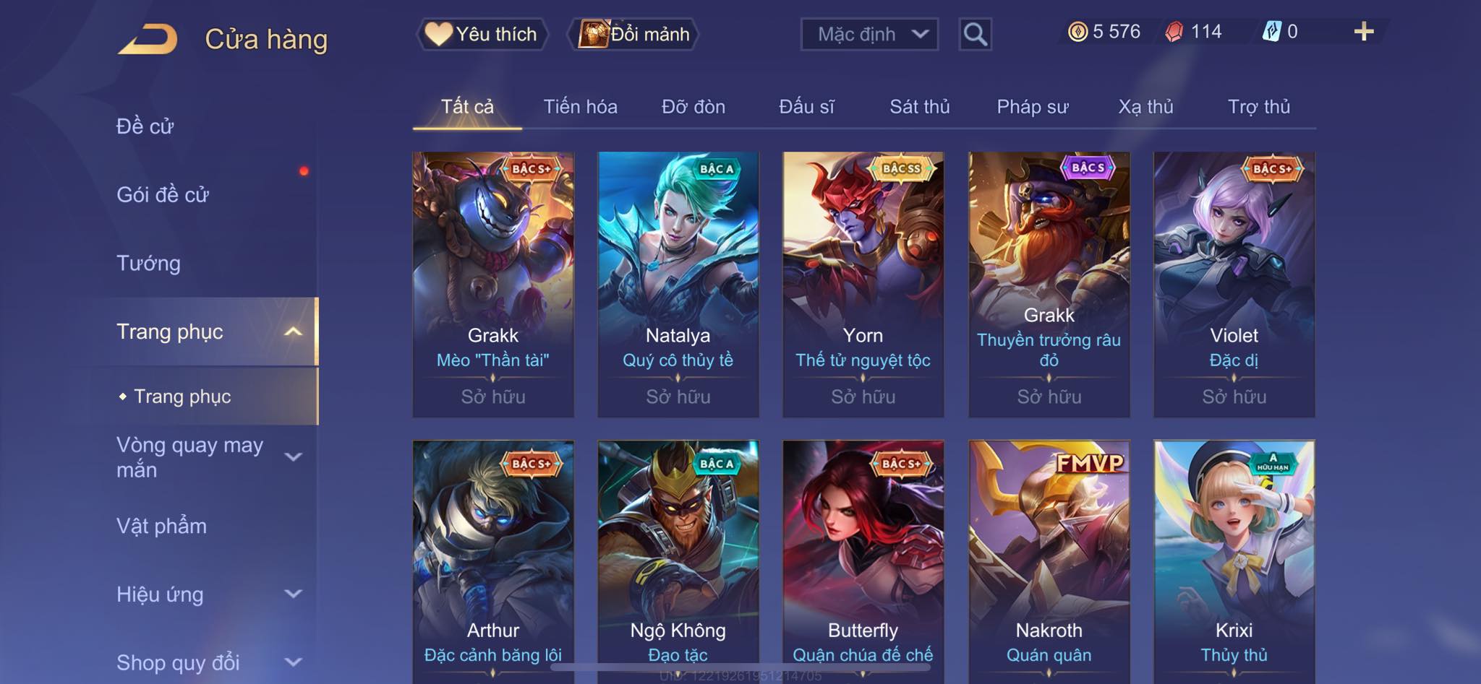The width and height of the screenshot is (1481, 684).
Task: Open the Mặc định sort dropdown
Action: [869, 34]
